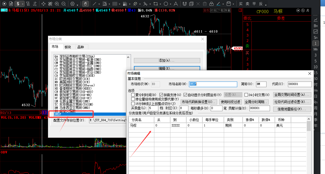The height and width of the screenshot is (174, 325).
Task: Select the dollar sign quote tool
Action: (18, 4)
